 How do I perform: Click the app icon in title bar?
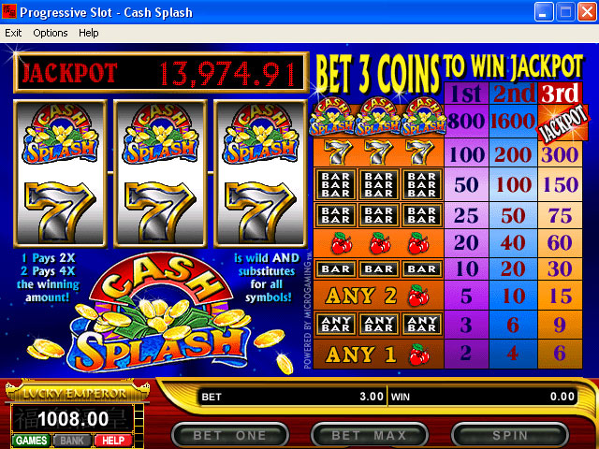pyautogui.click(x=9, y=12)
